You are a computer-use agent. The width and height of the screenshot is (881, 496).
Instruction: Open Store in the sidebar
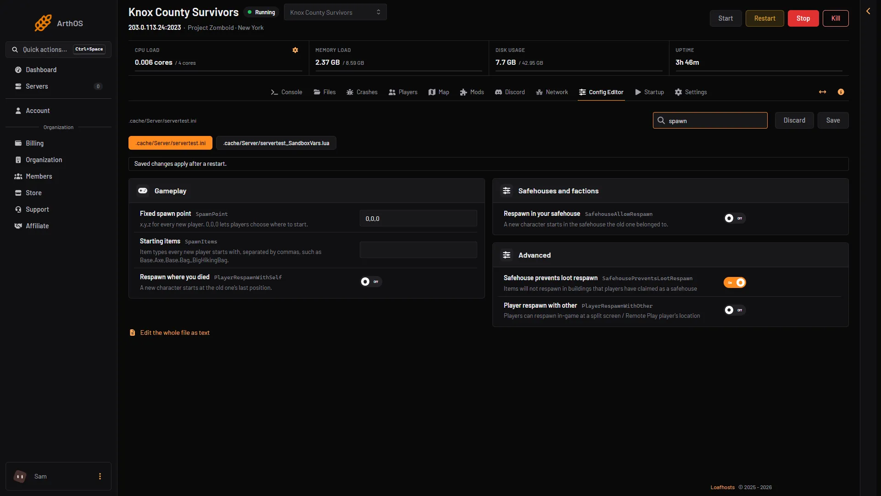click(58, 193)
